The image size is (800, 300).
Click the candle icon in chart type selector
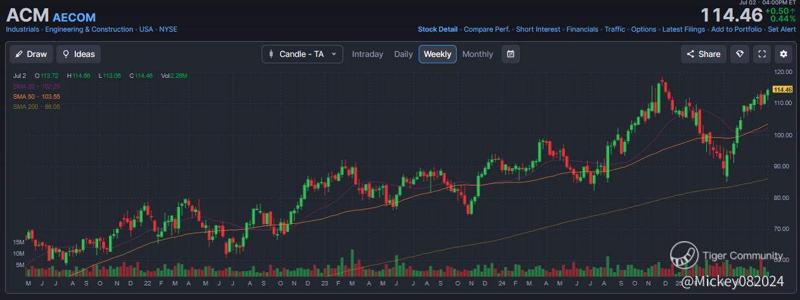pos(272,54)
